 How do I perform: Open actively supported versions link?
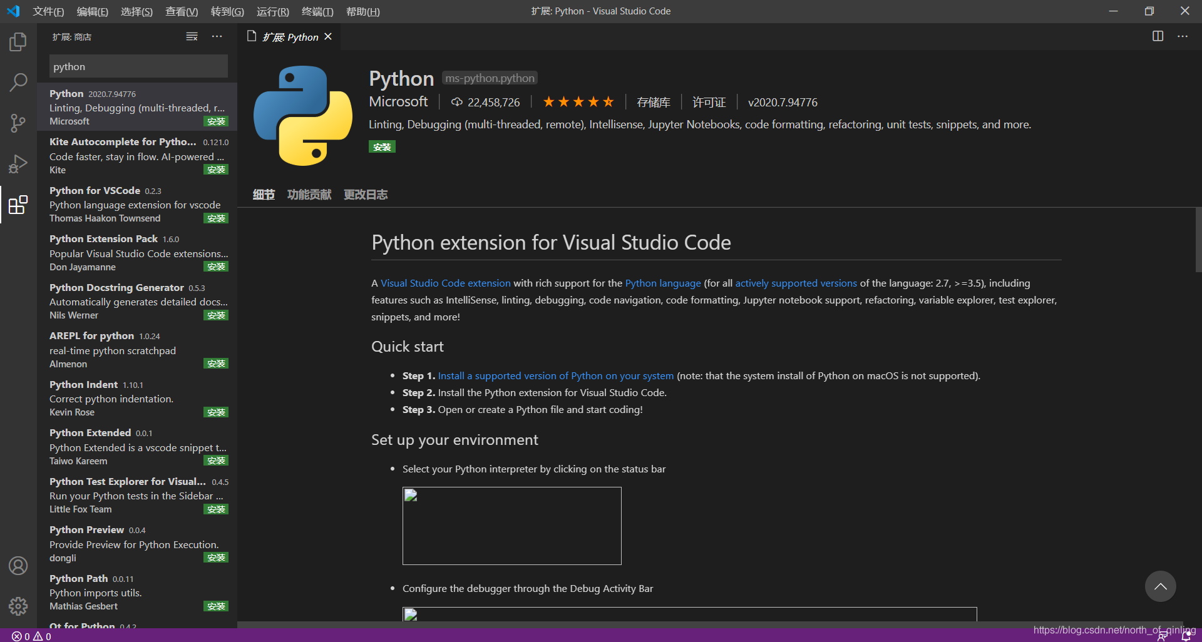click(x=796, y=283)
